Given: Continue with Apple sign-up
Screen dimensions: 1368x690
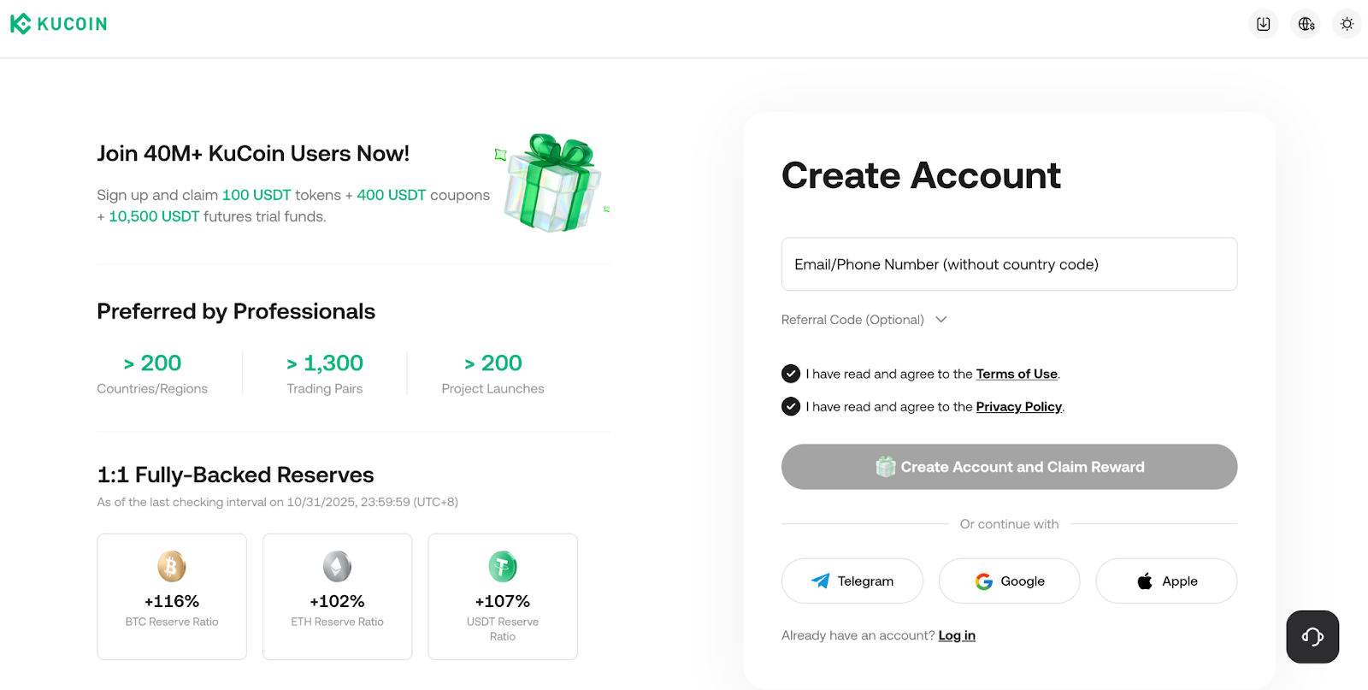Looking at the screenshot, I should (x=1166, y=581).
